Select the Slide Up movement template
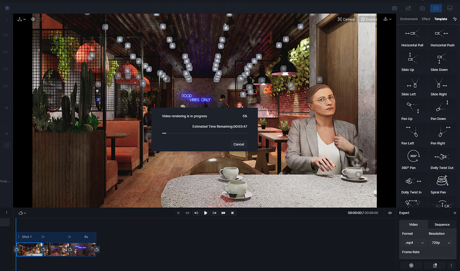 [x=412, y=60]
